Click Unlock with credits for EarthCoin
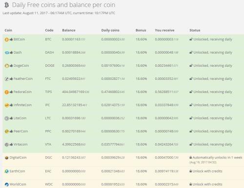This screenshot has height=188, width=244. [207, 171]
